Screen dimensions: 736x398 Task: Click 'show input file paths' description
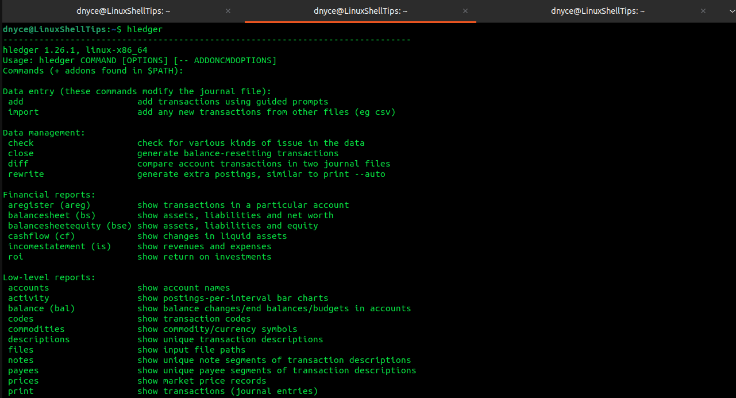(191, 350)
